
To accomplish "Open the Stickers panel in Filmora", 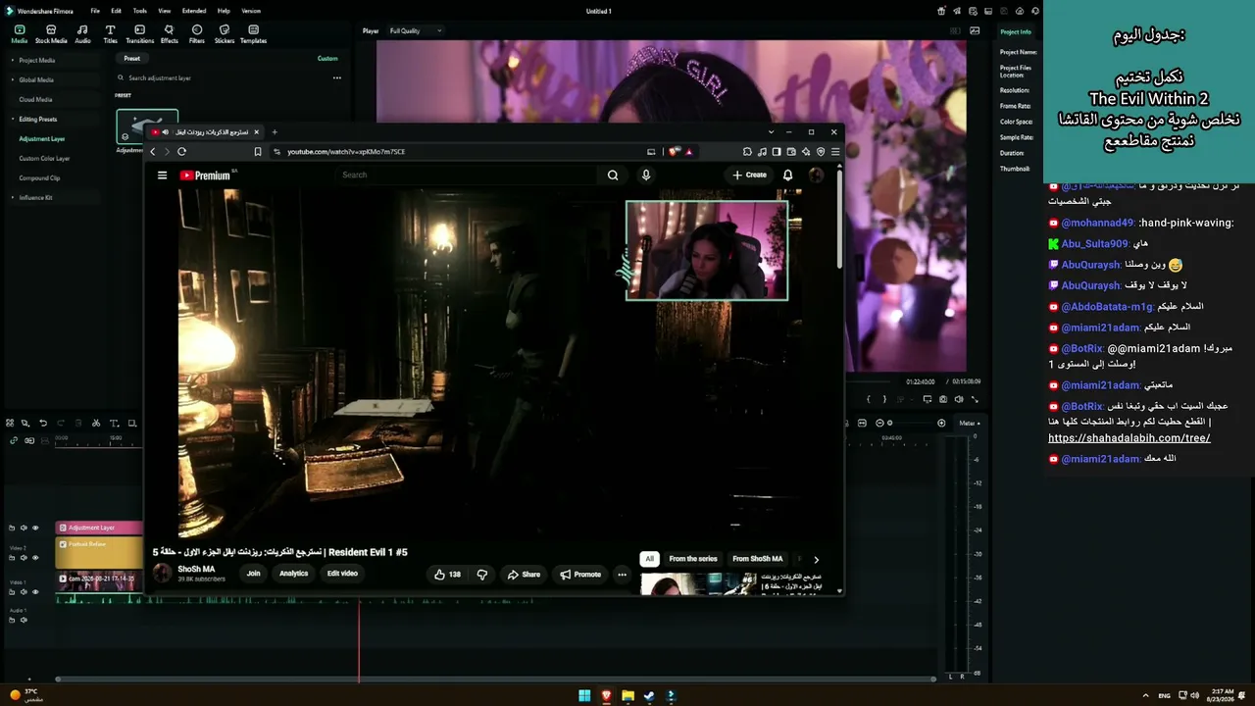I will tap(225, 34).
